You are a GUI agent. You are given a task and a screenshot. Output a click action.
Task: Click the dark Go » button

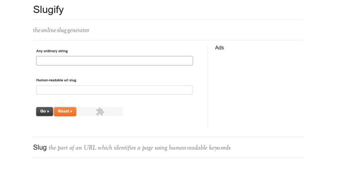coord(45,111)
